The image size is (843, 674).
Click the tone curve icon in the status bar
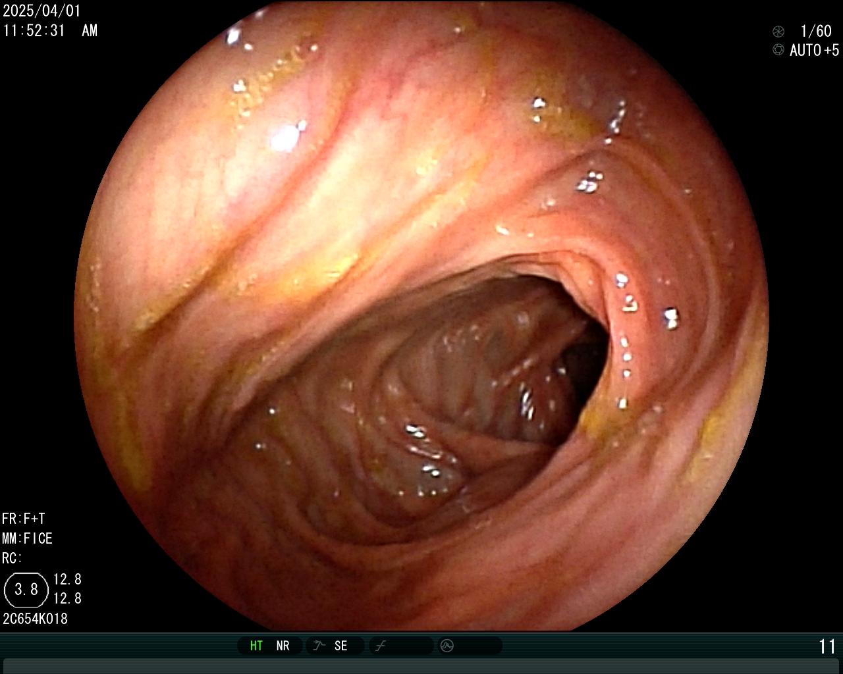coord(381,646)
